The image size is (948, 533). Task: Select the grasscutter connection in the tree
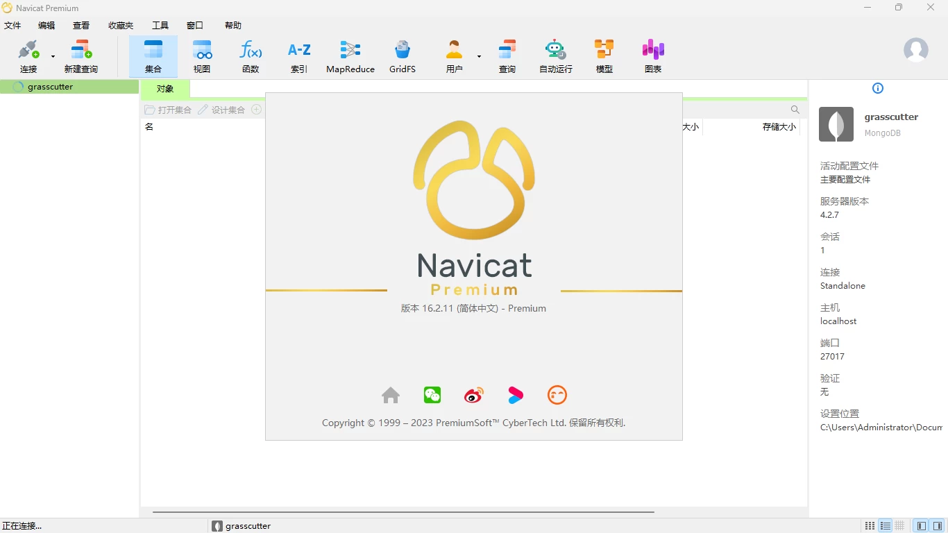click(69, 87)
